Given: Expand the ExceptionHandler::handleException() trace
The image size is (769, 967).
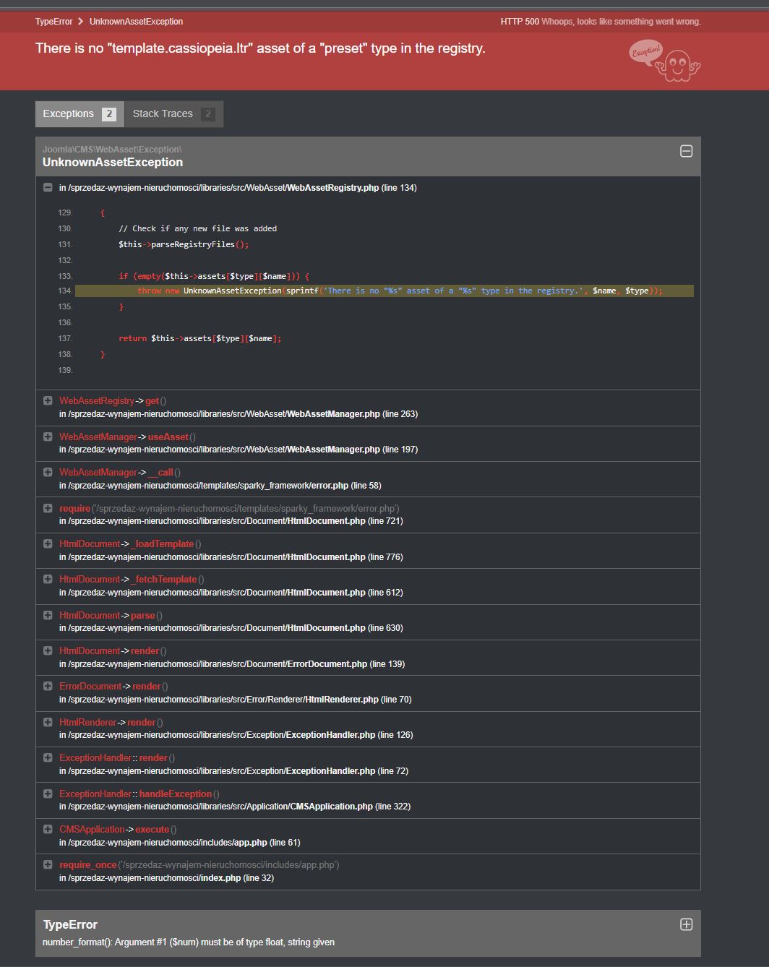Looking at the screenshot, I should [48, 794].
